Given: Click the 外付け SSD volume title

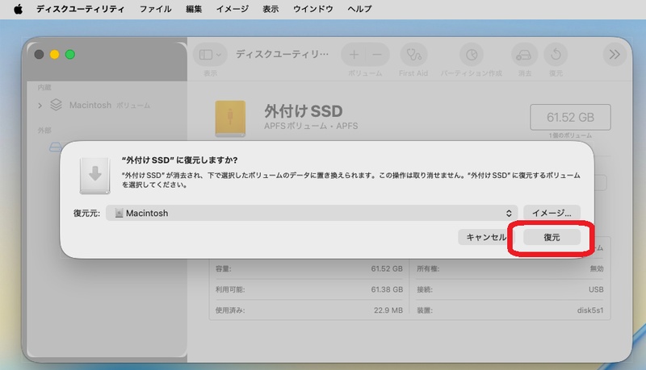Looking at the screenshot, I should (304, 111).
